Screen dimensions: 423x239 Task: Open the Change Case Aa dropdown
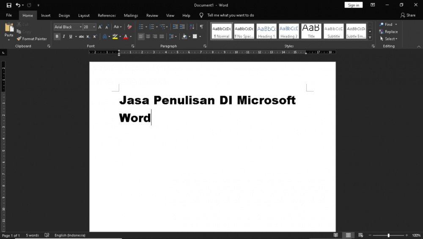point(118,27)
